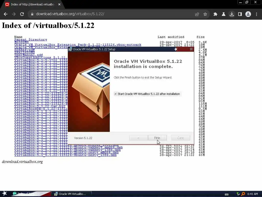Click the orange magnifier tray icon
Viewport: 262px width, 197px height.
243,194
